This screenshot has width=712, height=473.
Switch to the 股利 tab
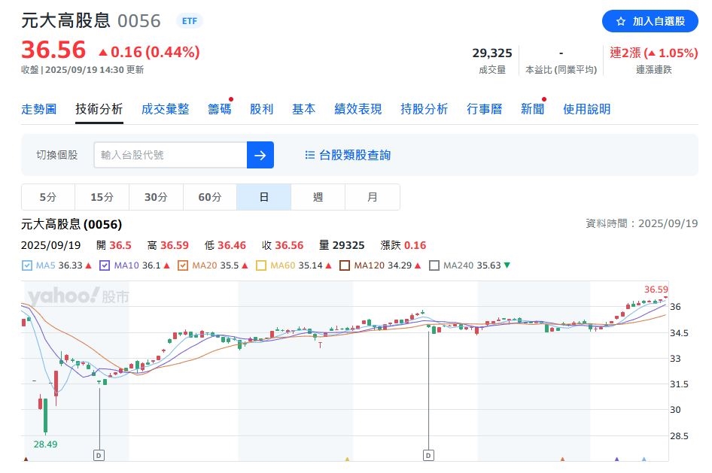coord(261,108)
